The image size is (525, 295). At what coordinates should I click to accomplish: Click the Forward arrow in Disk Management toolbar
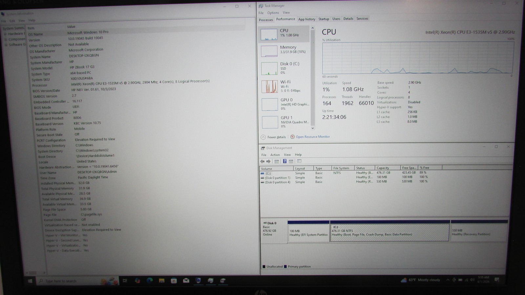tap(268, 161)
